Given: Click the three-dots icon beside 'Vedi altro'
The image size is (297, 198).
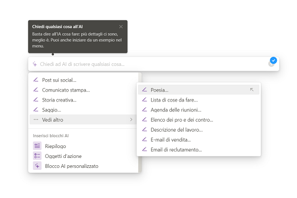Looking at the screenshot, I should point(36,120).
